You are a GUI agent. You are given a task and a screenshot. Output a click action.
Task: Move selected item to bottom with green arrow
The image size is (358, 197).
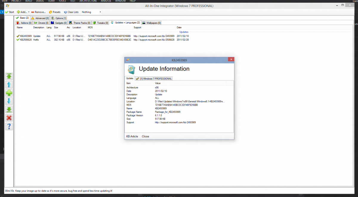9,110
